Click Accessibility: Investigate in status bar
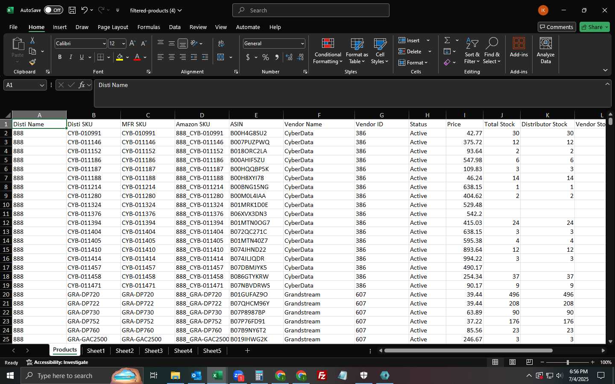 pyautogui.click(x=57, y=363)
